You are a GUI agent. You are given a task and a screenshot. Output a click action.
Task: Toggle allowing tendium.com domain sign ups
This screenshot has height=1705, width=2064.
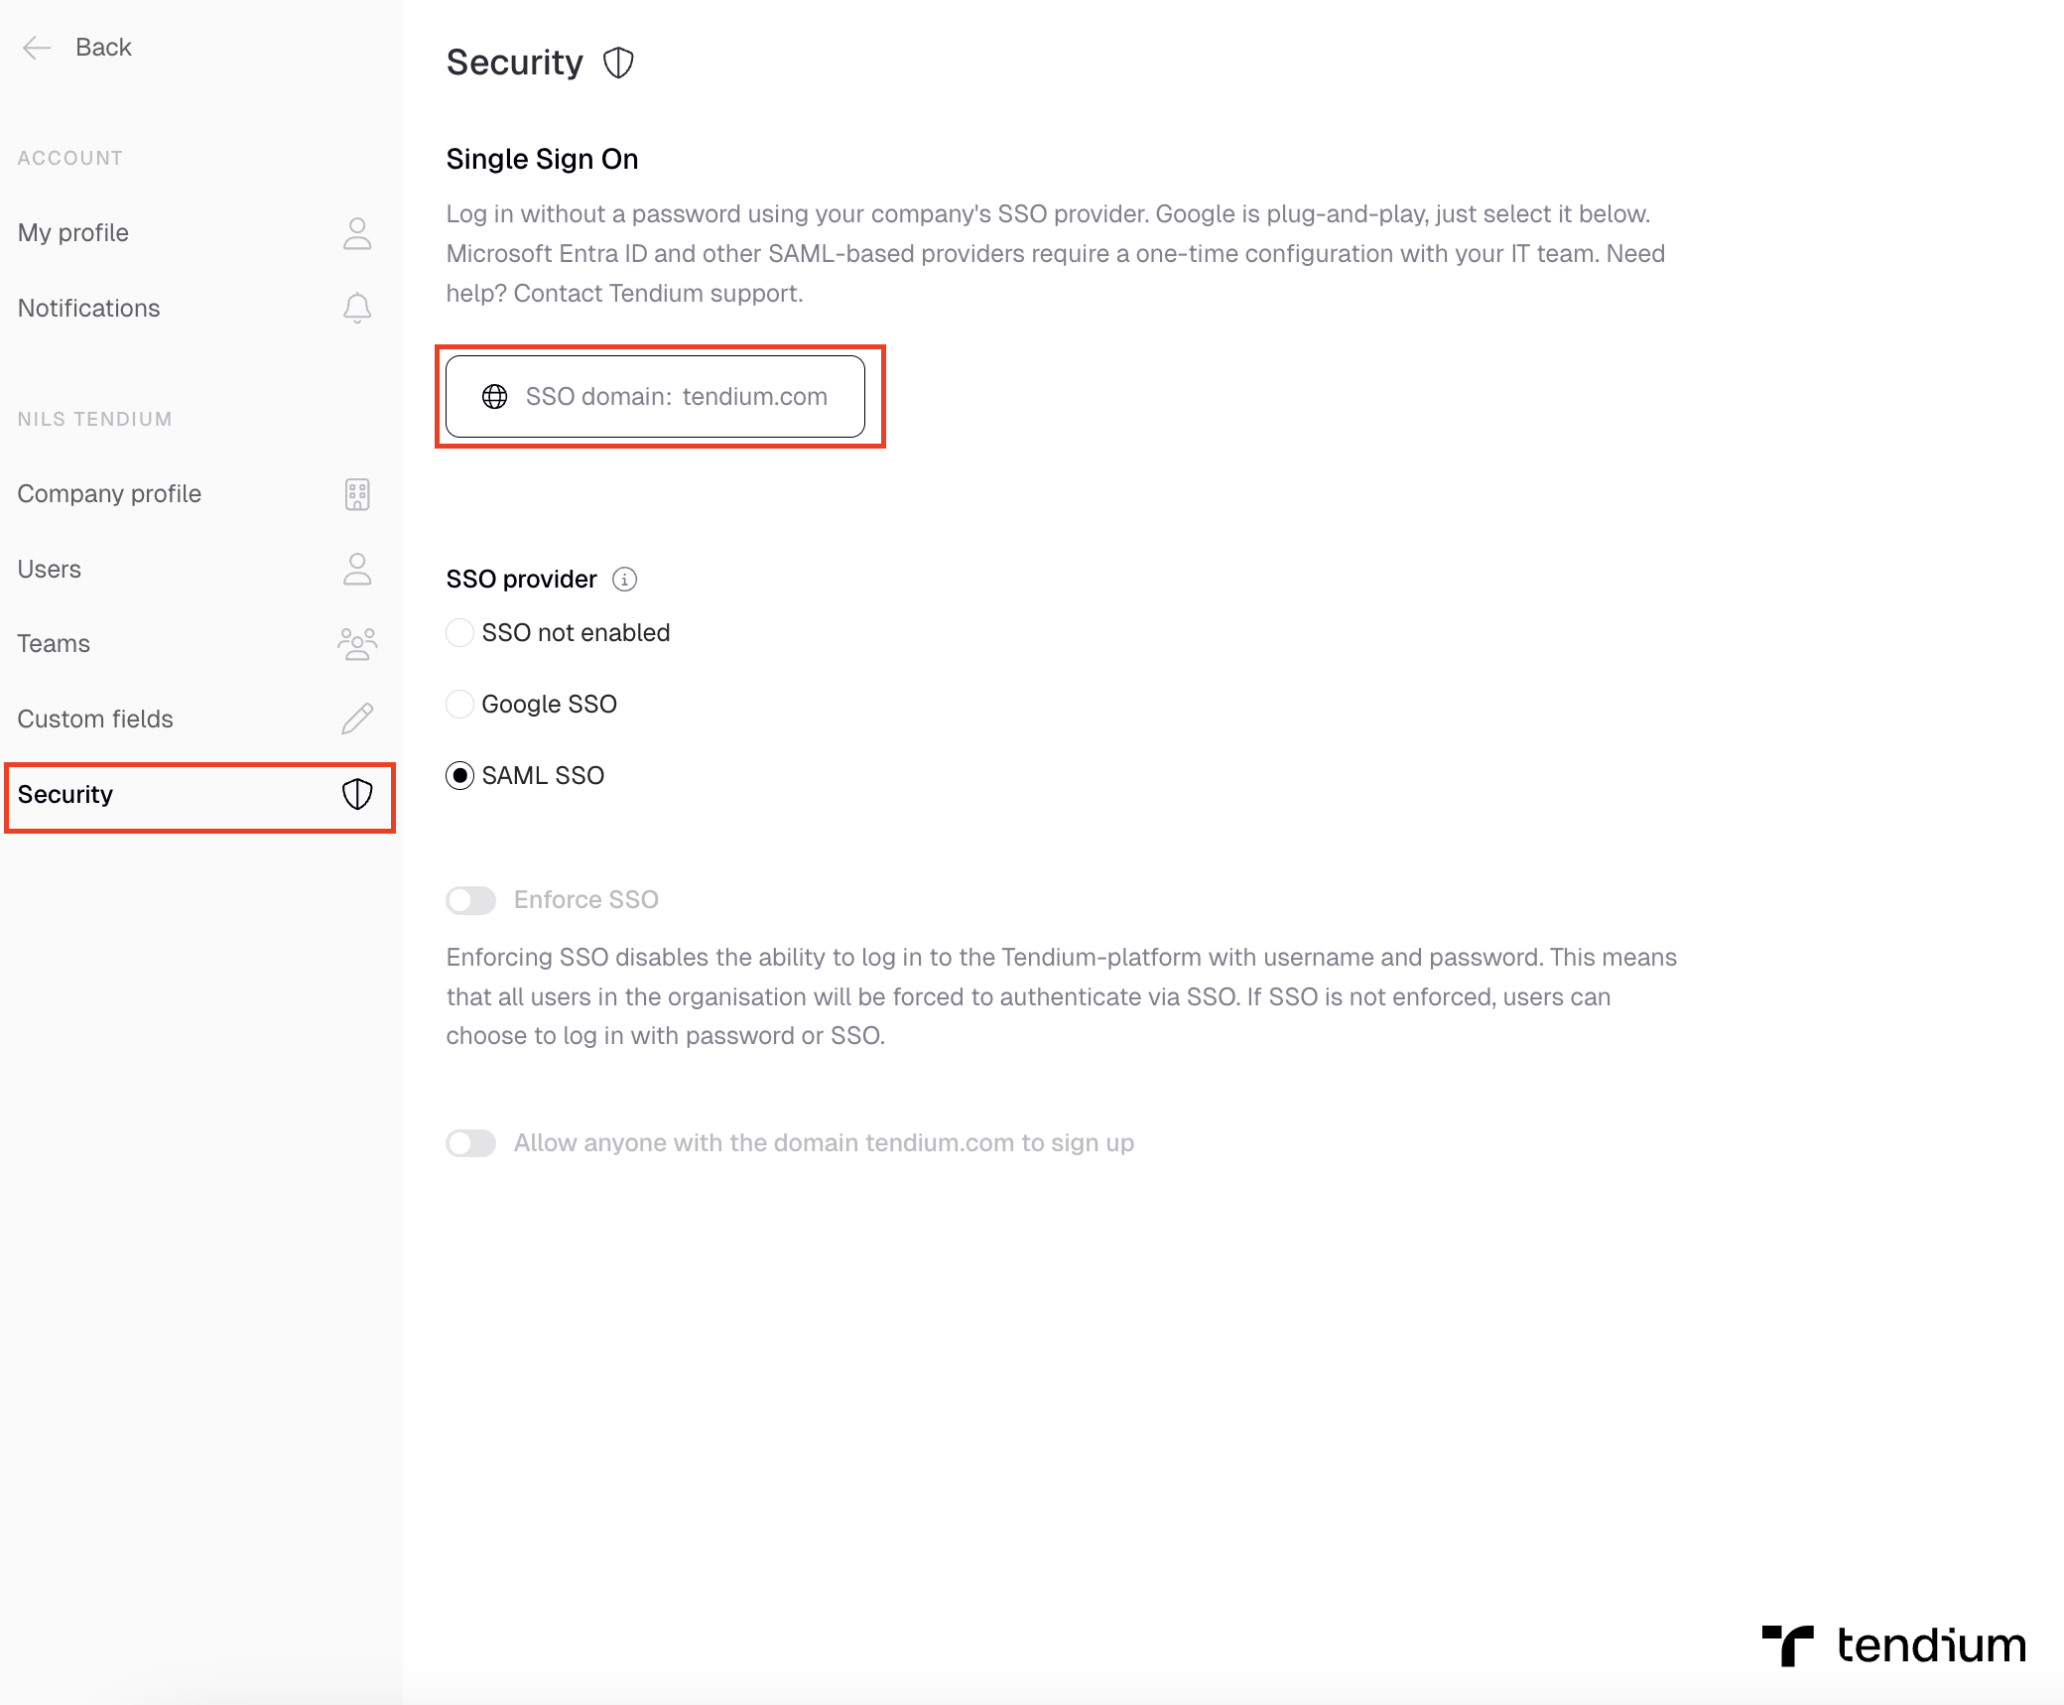pos(470,1142)
